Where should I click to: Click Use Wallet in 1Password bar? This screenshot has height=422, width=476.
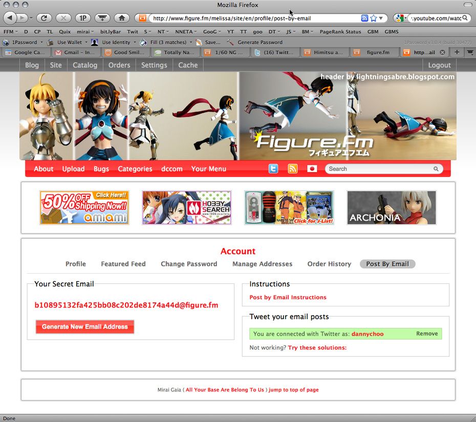pos(67,42)
